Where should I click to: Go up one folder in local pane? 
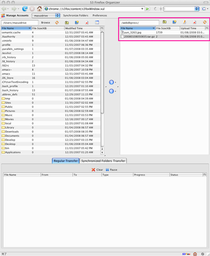click(x=67, y=23)
